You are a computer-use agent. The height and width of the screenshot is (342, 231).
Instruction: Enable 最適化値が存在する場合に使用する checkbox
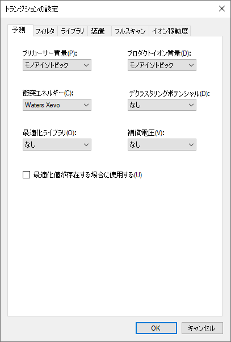tap(26, 175)
